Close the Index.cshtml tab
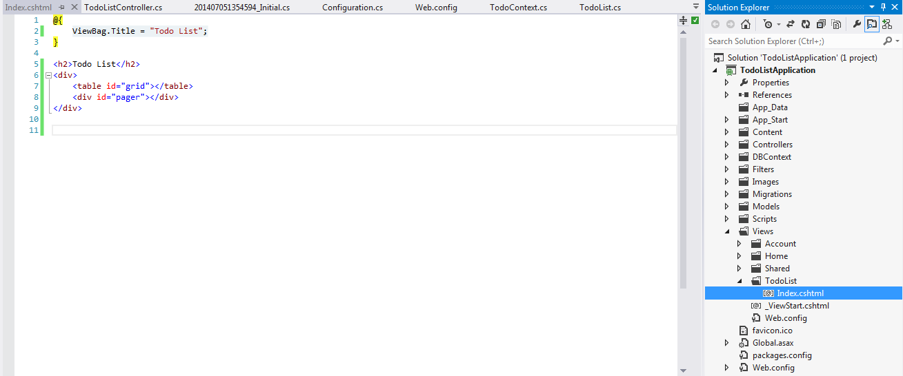This screenshot has height=376, width=903. 75,8
